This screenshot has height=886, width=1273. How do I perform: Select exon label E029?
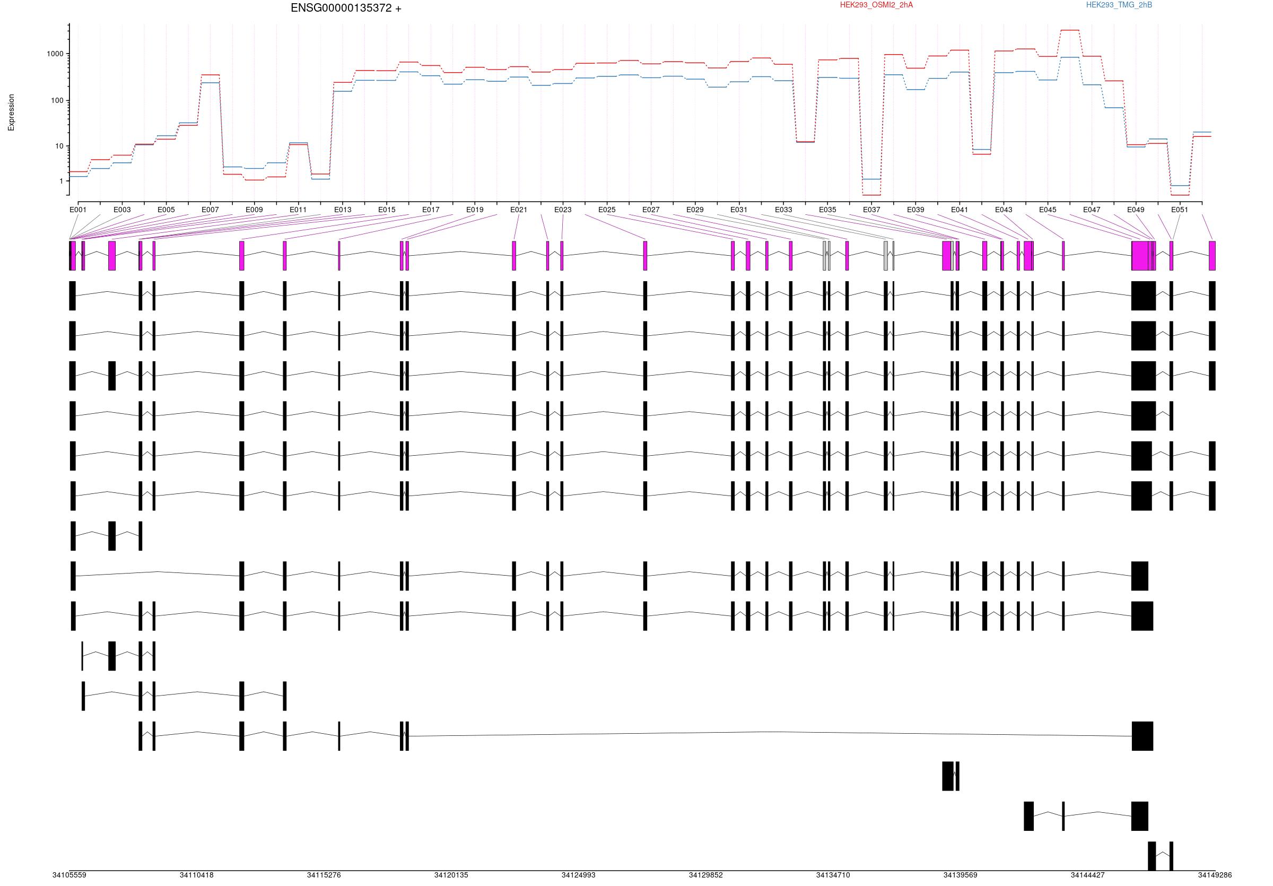tap(695, 210)
